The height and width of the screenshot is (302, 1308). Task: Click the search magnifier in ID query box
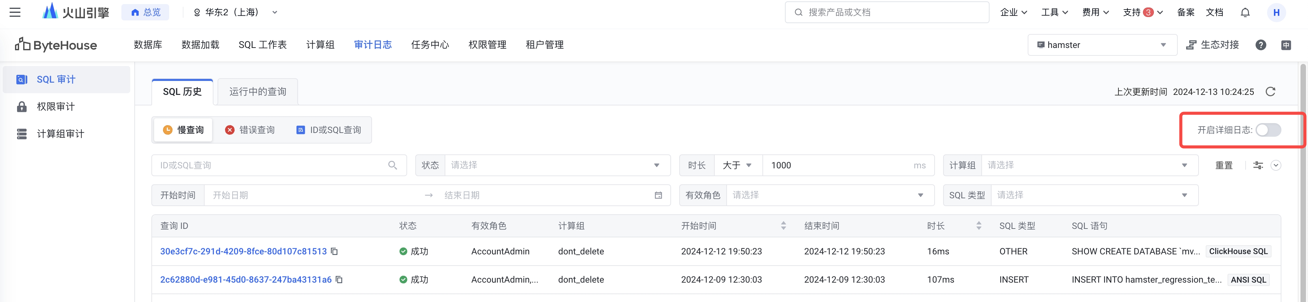point(392,165)
